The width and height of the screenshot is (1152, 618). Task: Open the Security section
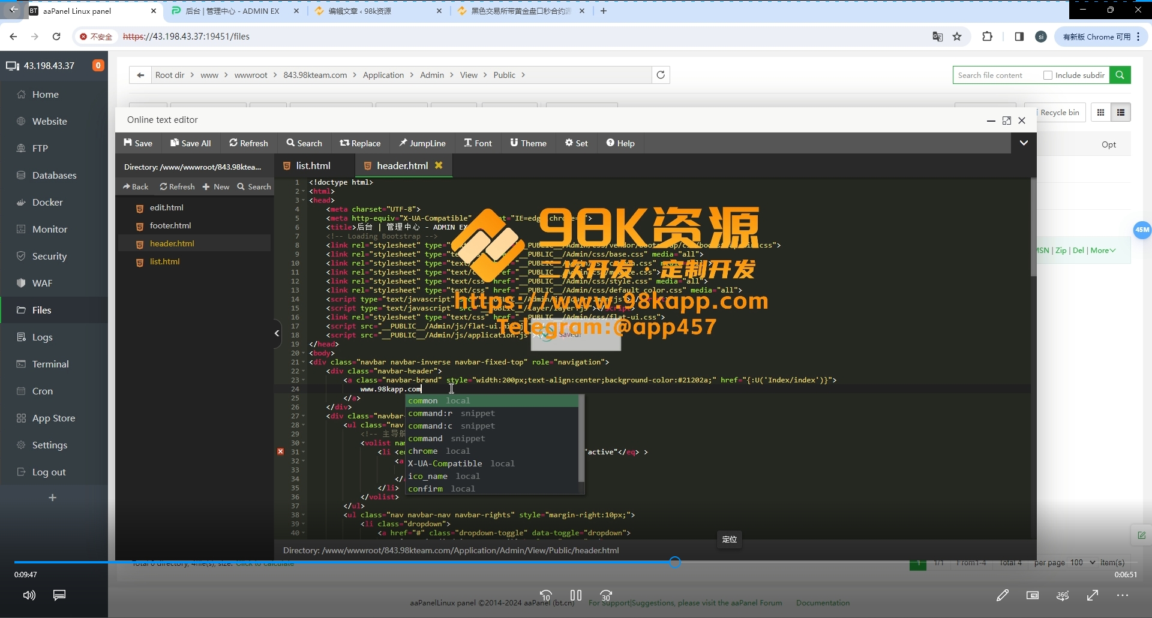(49, 256)
